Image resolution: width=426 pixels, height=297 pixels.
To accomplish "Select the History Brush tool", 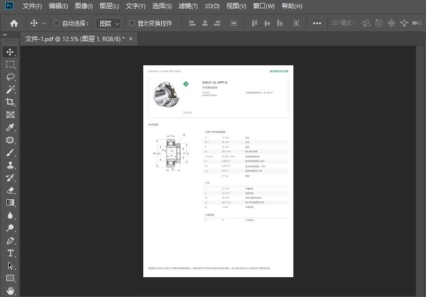I will tap(10, 178).
